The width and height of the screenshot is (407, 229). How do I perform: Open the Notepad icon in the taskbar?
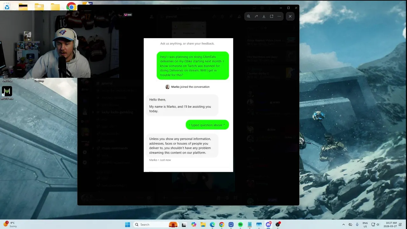pyautogui.click(x=250, y=225)
